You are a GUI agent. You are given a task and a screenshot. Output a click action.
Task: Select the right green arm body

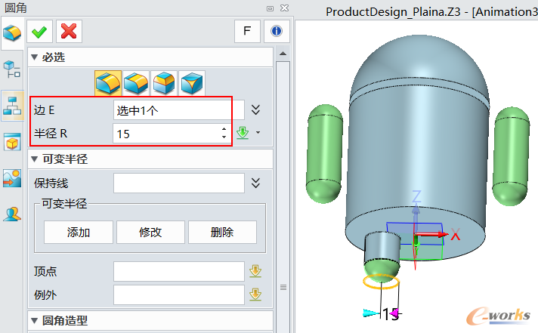(x=511, y=156)
